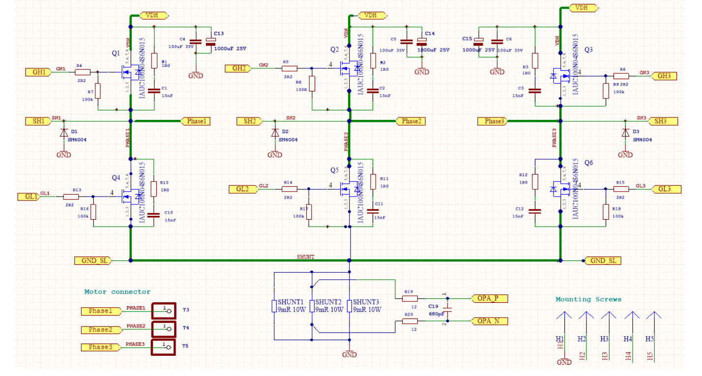702x376 pixels.
Task: Select resistor R7 100k symbol
Action: (97, 91)
